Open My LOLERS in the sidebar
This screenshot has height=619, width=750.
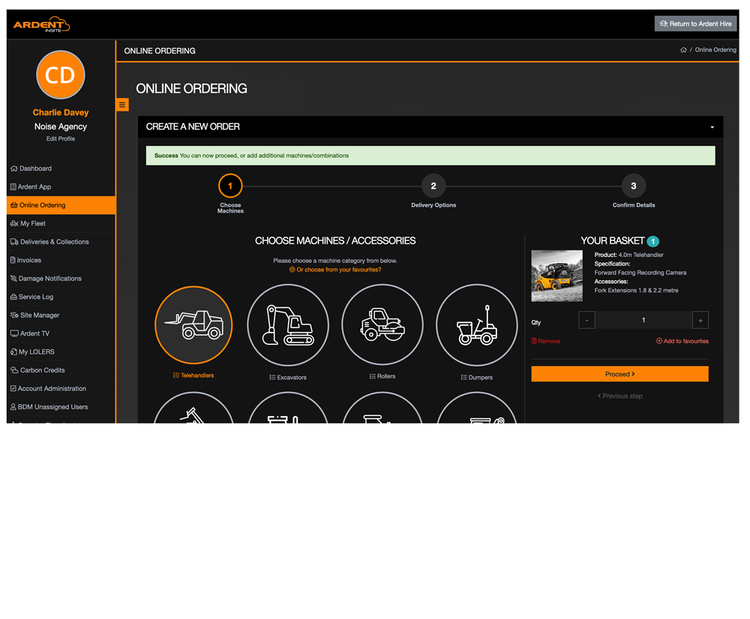61,351
